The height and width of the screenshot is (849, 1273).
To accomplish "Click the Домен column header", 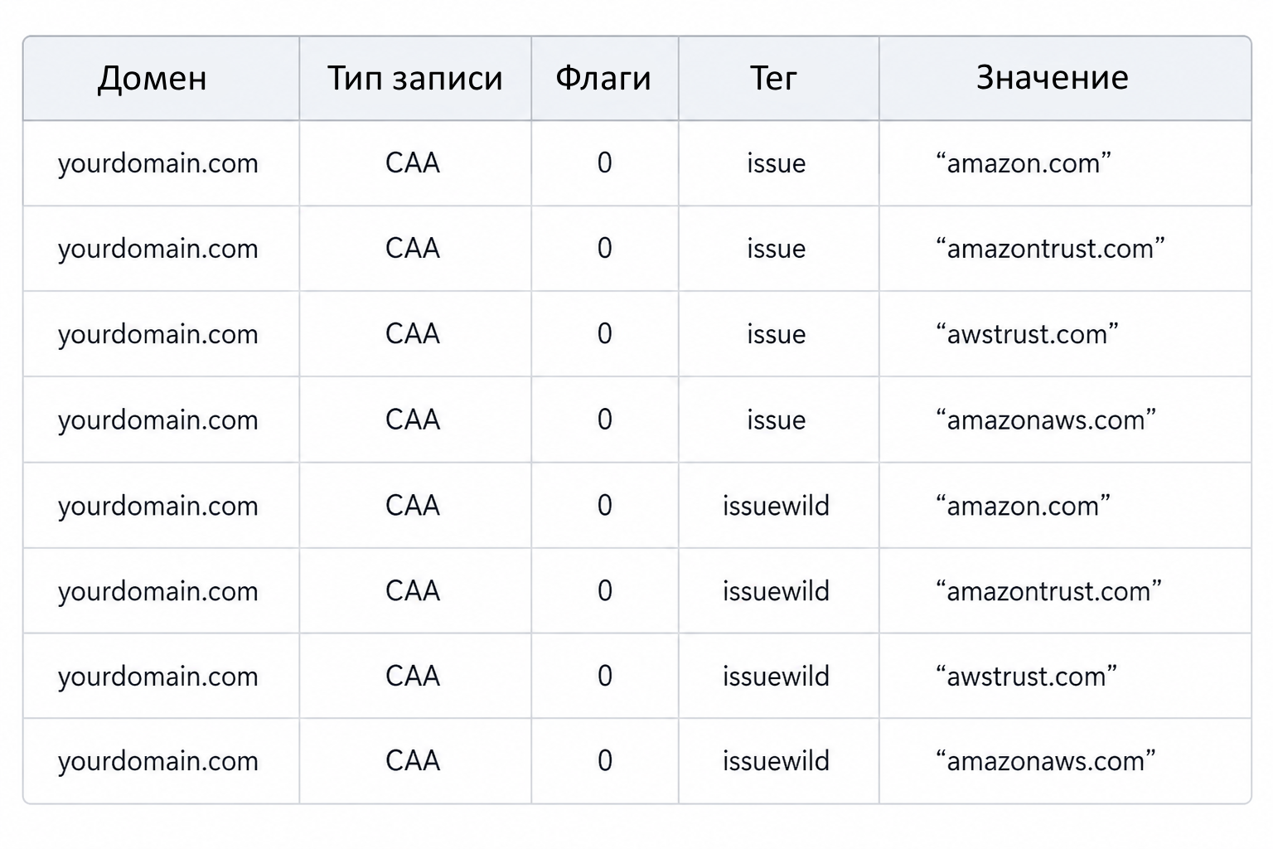I will 152,79.
